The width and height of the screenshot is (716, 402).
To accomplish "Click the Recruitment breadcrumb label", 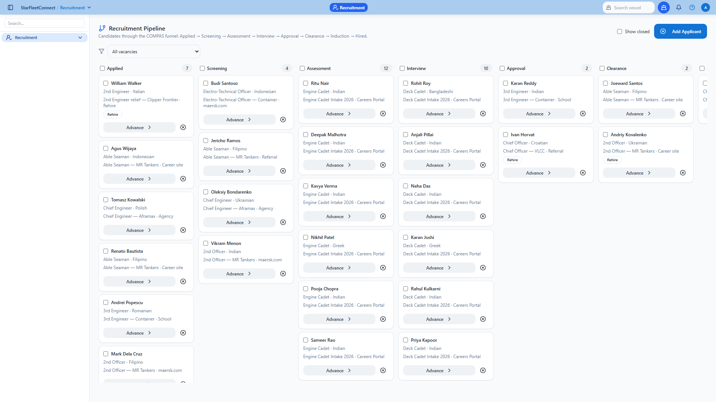I will [x=72, y=7].
